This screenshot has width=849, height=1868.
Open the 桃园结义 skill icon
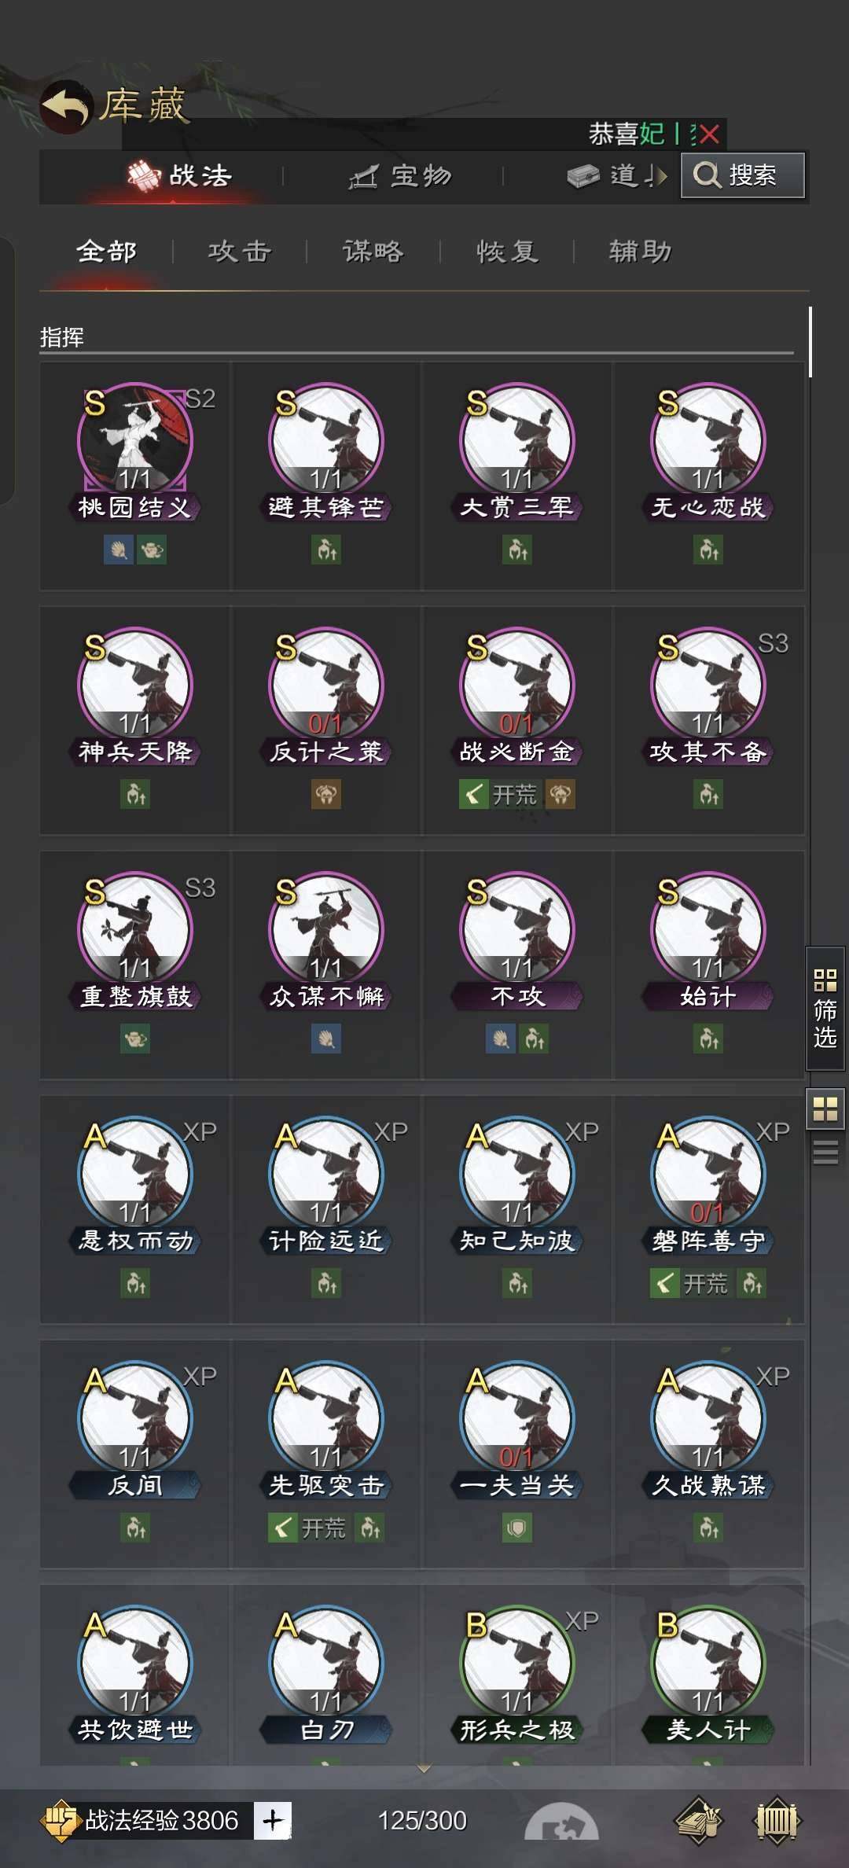pyautogui.click(x=135, y=439)
